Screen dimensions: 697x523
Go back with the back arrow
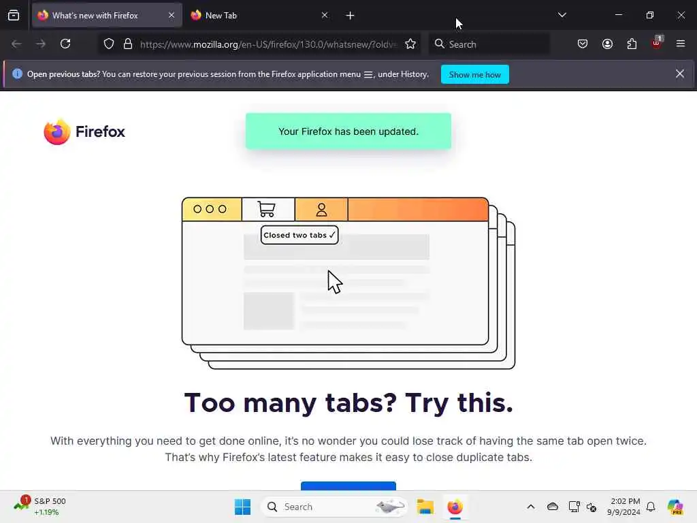(x=16, y=44)
